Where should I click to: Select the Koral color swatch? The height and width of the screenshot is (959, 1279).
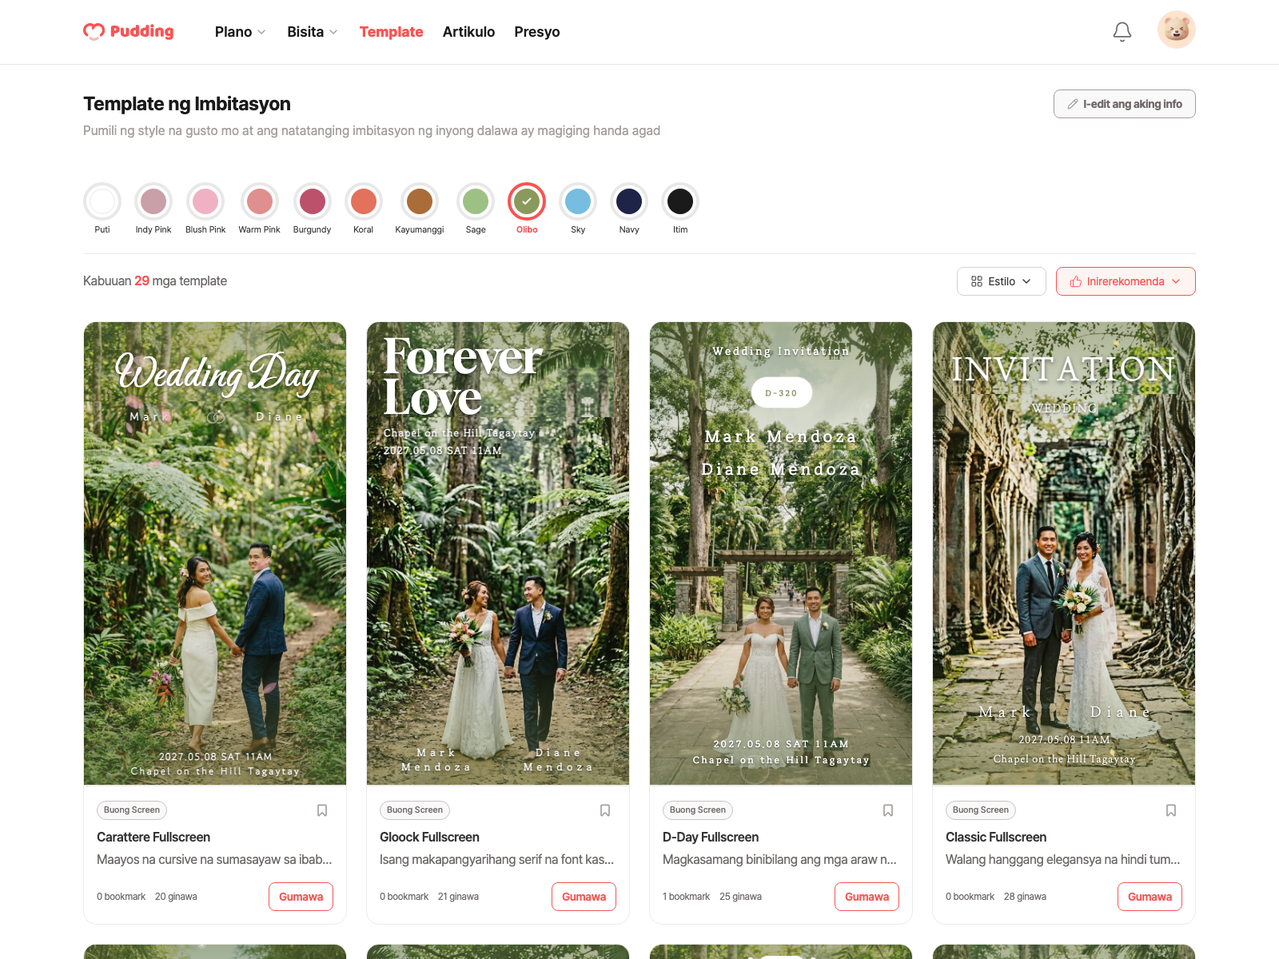pos(364,201)
